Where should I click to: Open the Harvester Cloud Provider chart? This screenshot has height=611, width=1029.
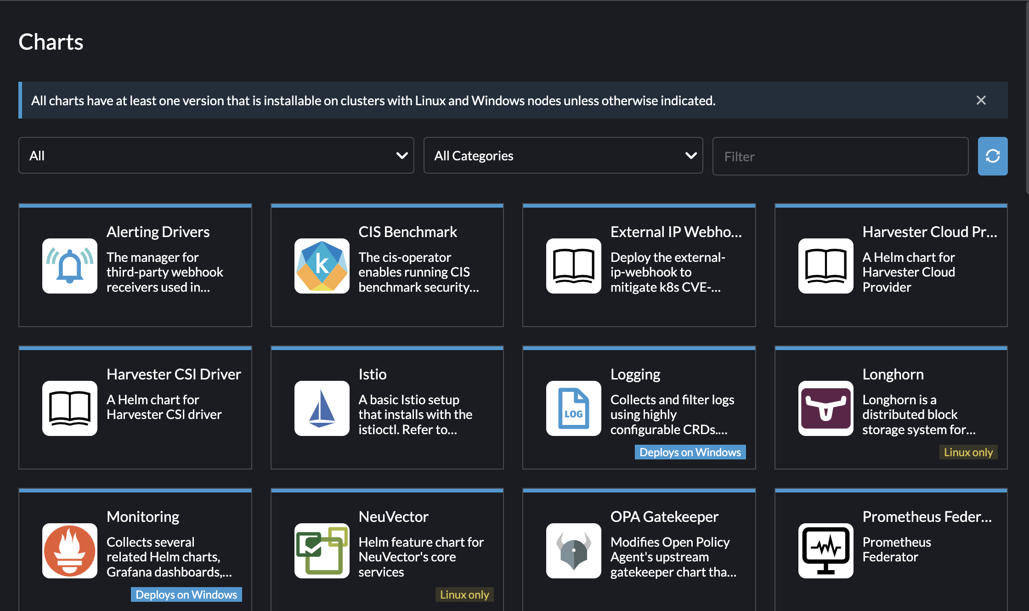(x=891, y=266)
